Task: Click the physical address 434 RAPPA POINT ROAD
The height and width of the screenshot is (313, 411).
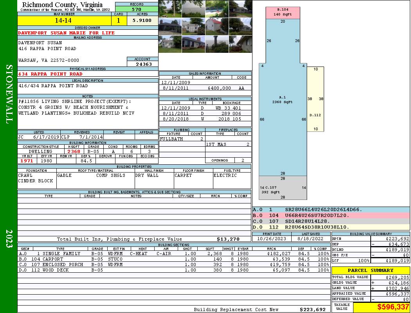Action: [x=50, y=74]
